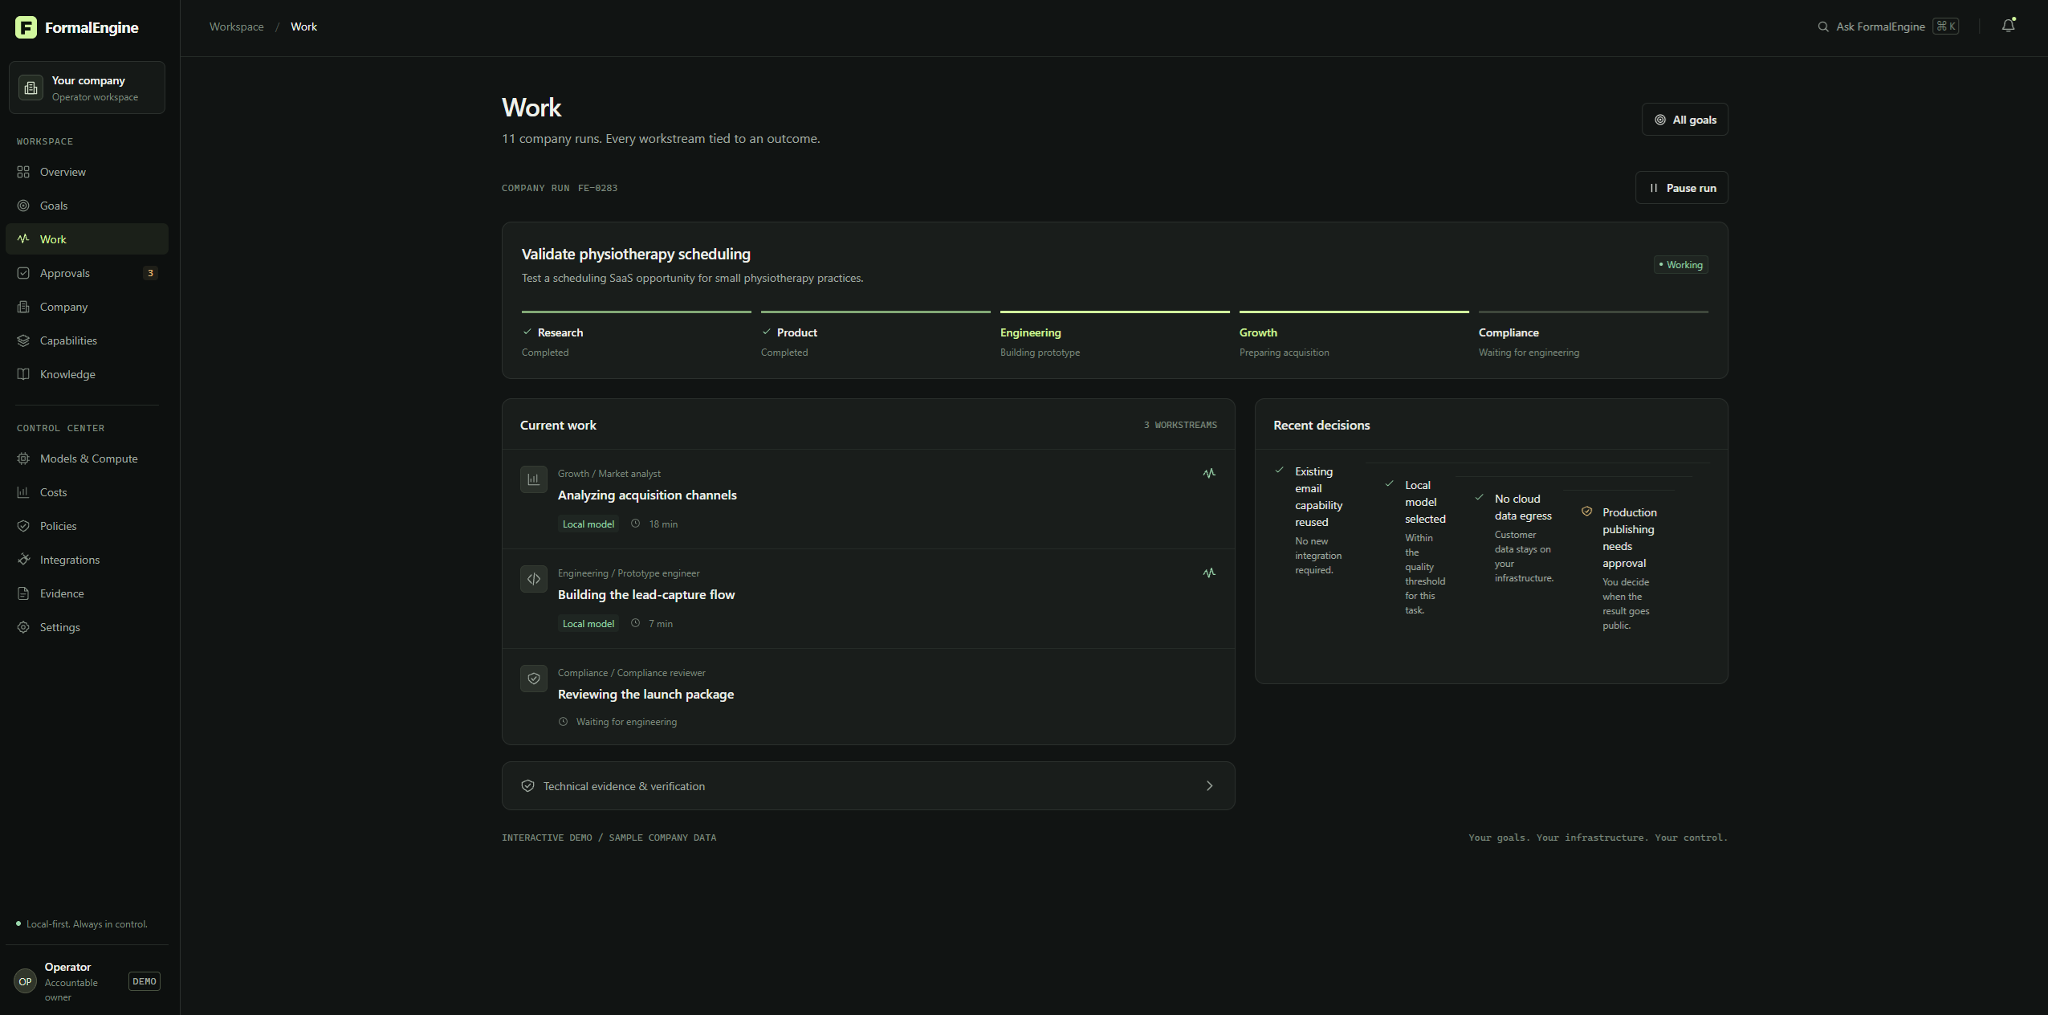This screenshot has height=1015, width=2048.
Task: Click market analyst chart icon
Action: pyautogui.click(x=533, y=479)
